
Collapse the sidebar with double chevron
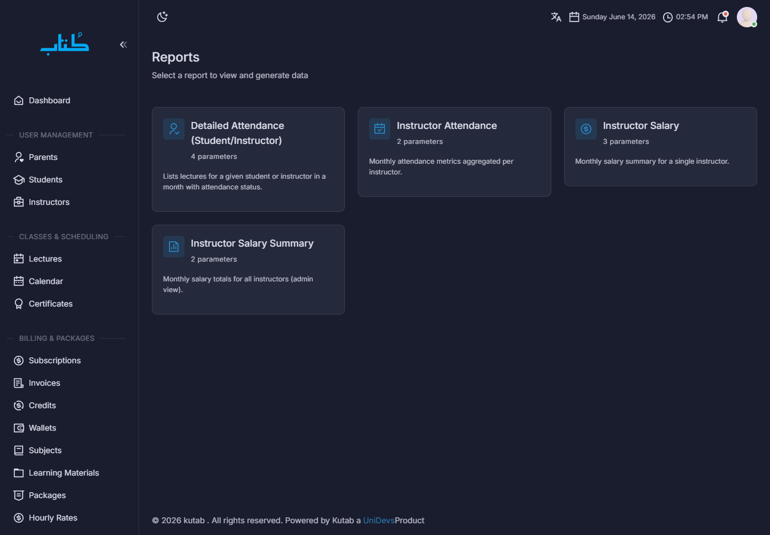[x=124, y=44]
